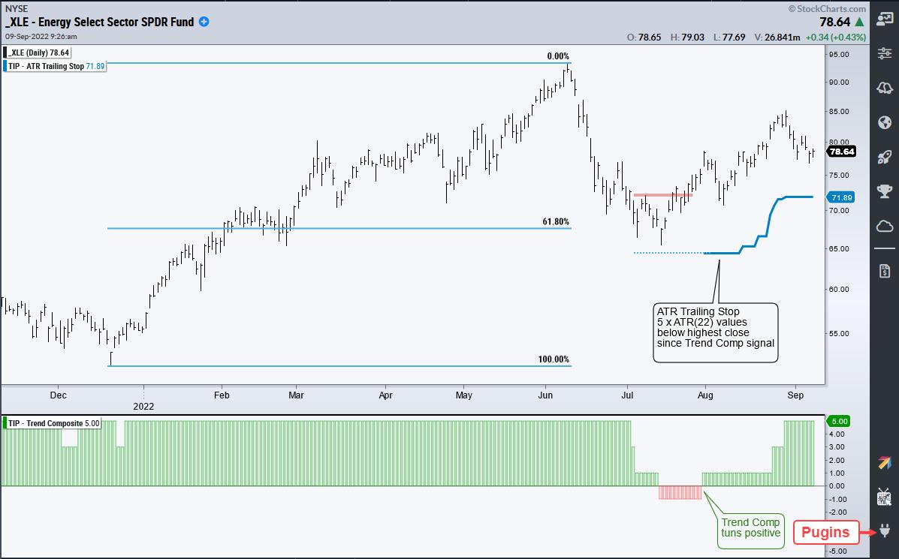
Task: Click the red horizontal resistance line
Action: click(662, 195)
